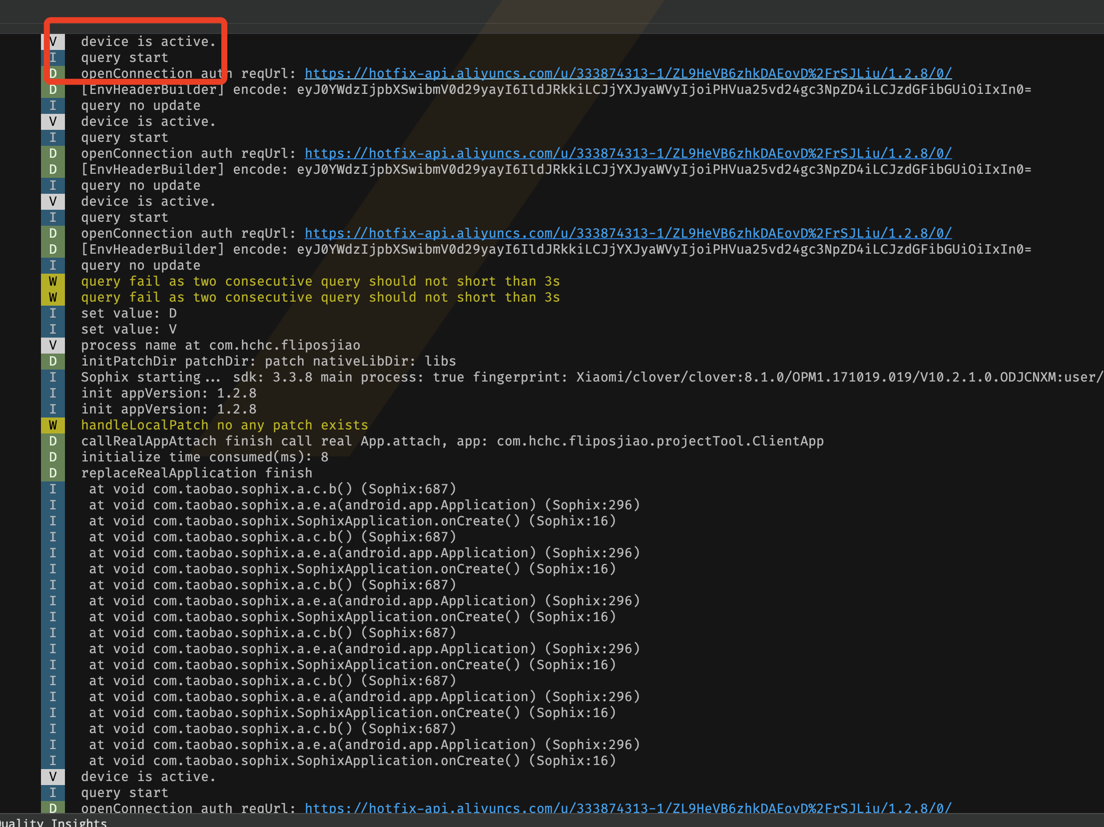This screenshot has height=827, width=1104.
Task: Click the D badge beside 'initialize time consumed'
Action: (x=52, y=457)
